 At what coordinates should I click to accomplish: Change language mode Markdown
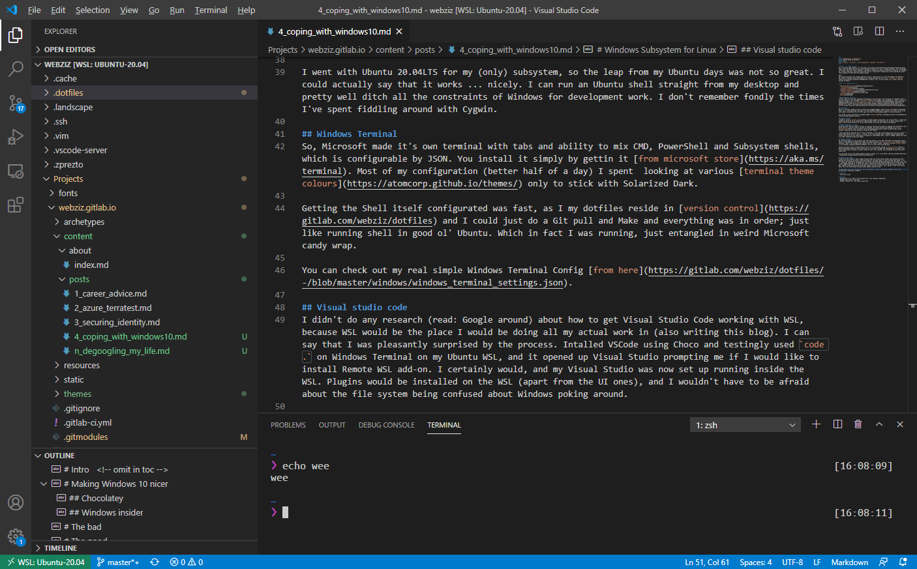[849, 562]
